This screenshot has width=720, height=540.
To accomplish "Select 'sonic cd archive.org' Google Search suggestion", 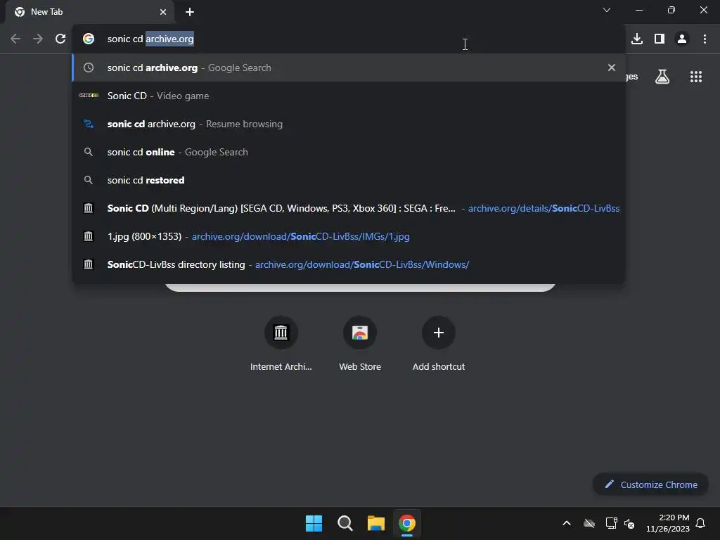I will (x=349, y=67).
